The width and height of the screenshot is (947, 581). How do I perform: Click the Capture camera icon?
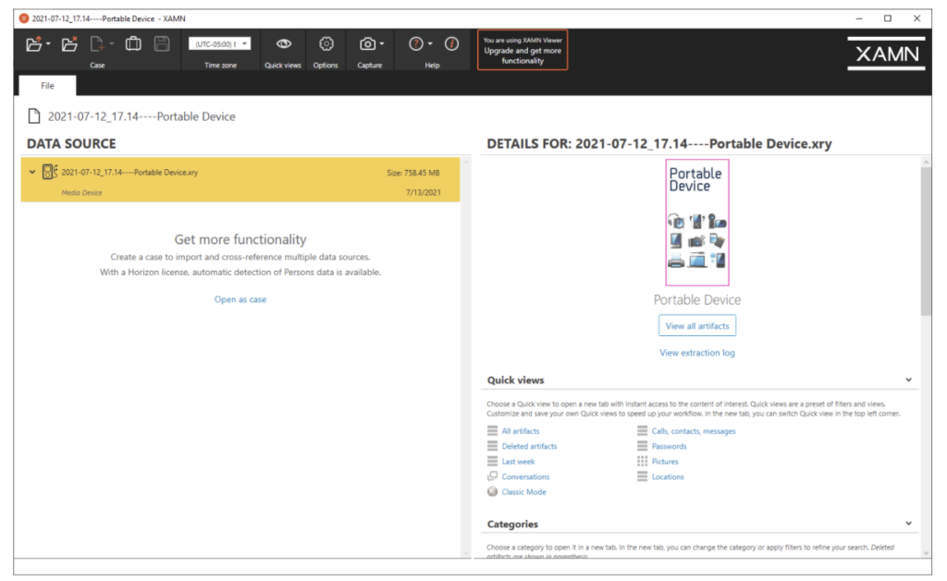tap(367, 44)
